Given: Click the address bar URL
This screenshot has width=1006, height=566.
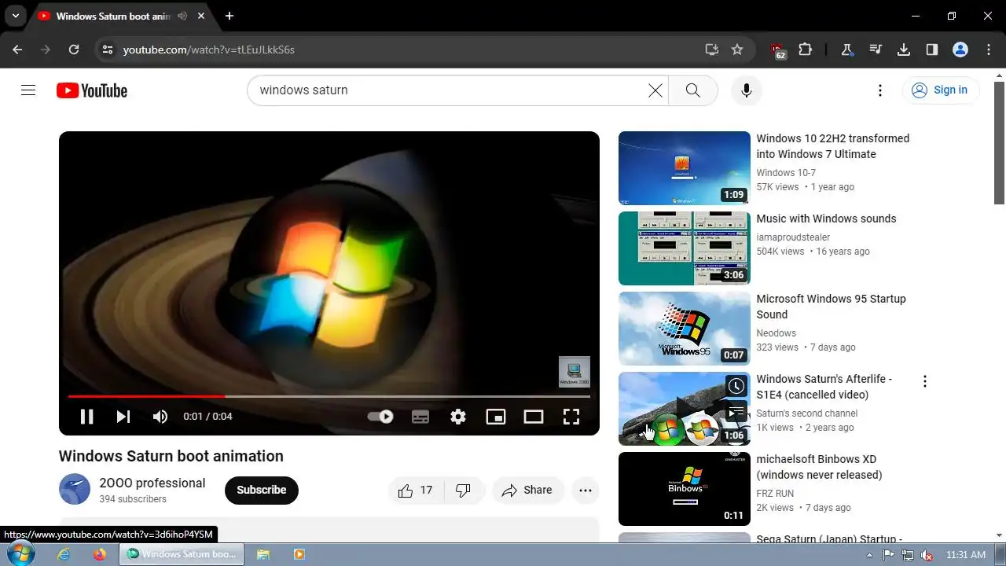Looking at the screenshot, I should 209,50.
